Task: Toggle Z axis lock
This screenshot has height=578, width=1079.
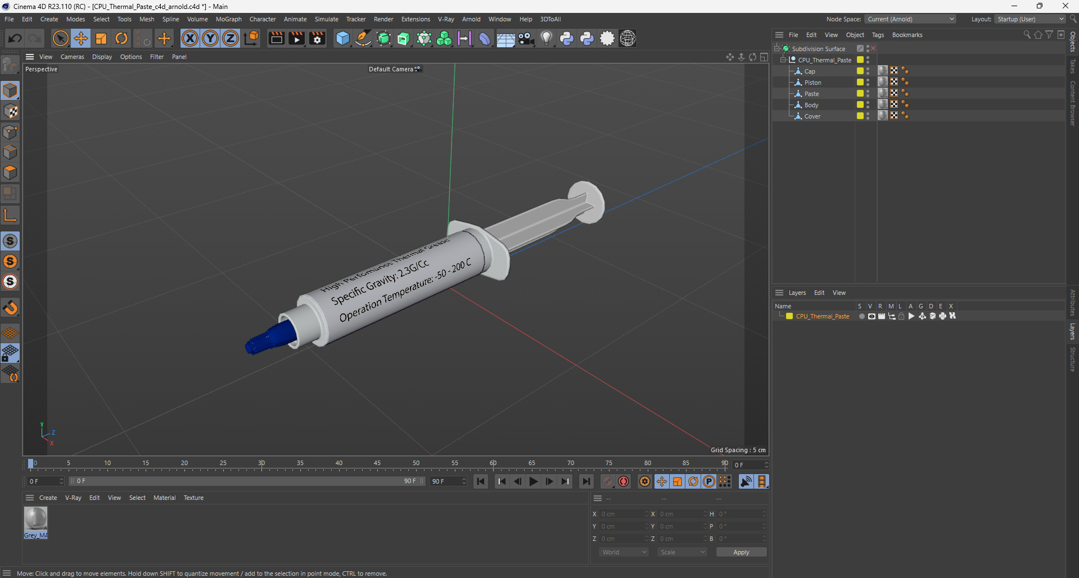Action: point(231,38)
